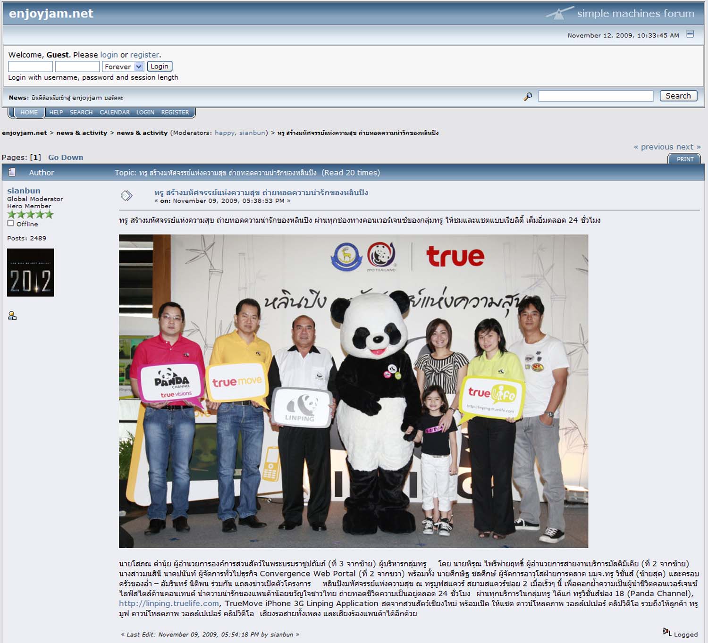
Task: Click the username input field
Action: pyautogui.click(x=31, y=67)
